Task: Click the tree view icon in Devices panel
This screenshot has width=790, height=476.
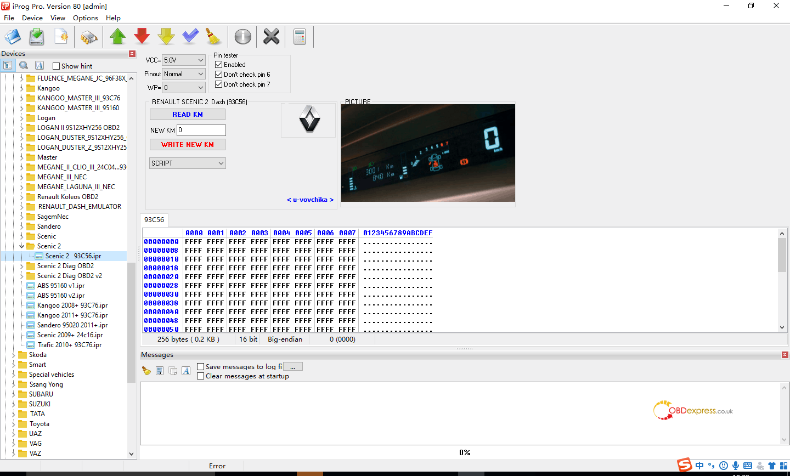Action: pyautogui.click(x=8, y=65)
